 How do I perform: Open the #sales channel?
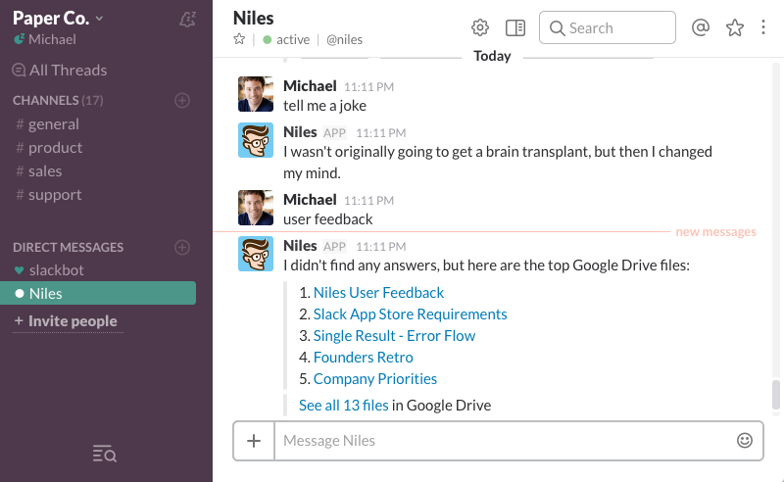pos(39,171)
